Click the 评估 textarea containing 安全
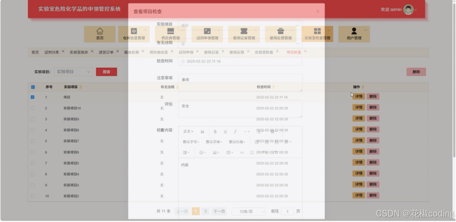This screenshot has height=222, width=456. coord(240,109)
